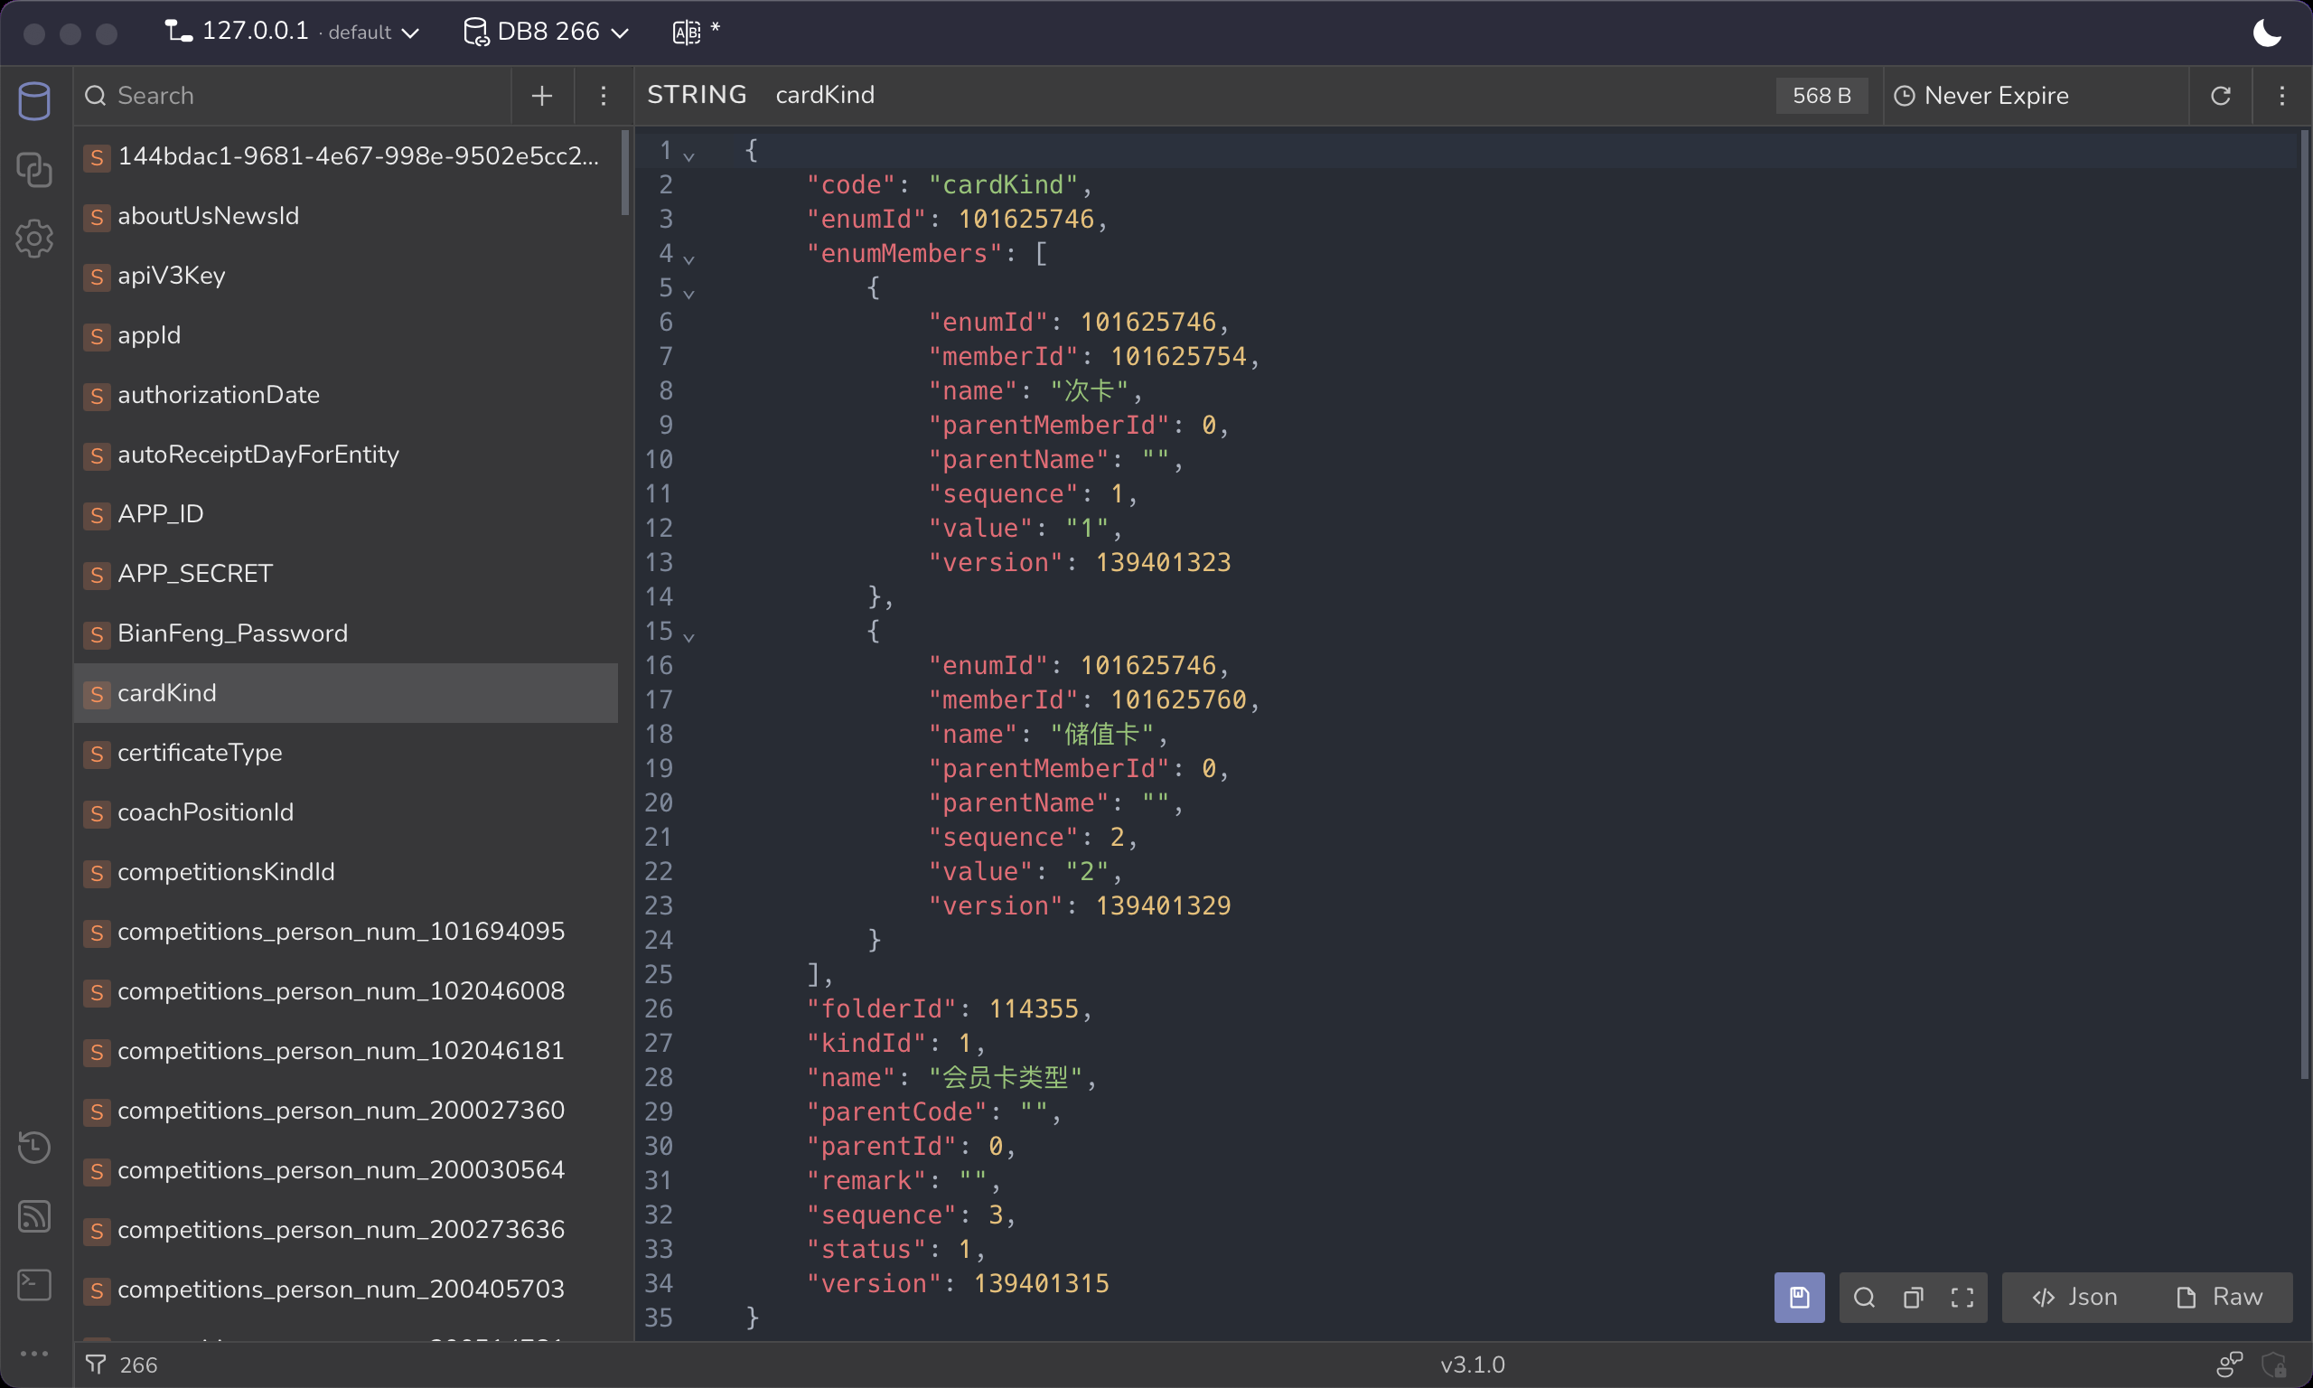Enter fullscreen editor with the expand icon

(1962, 1298)
